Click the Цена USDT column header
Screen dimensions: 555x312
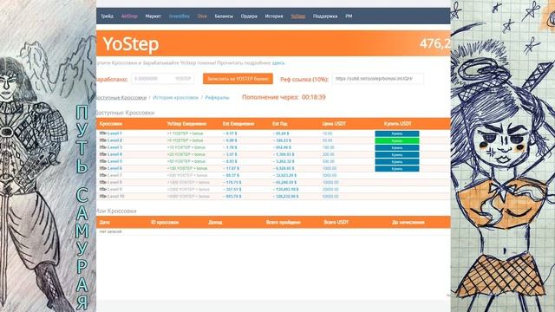pos(334,124)
